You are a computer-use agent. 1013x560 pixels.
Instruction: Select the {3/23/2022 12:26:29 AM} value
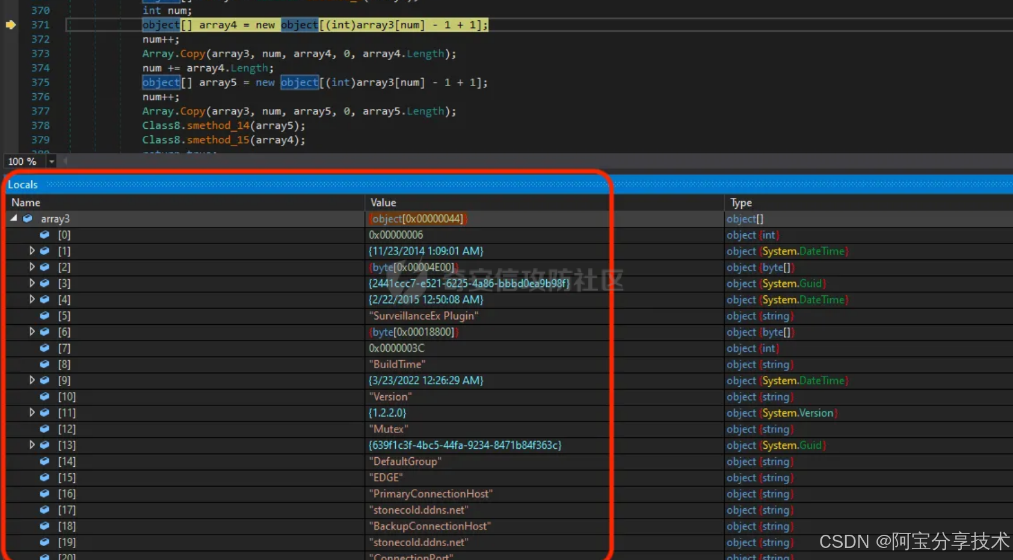(426, 380)
